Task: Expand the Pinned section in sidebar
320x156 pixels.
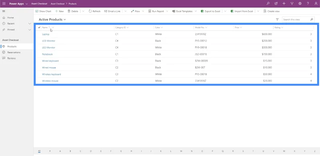Action: point(30,30)
